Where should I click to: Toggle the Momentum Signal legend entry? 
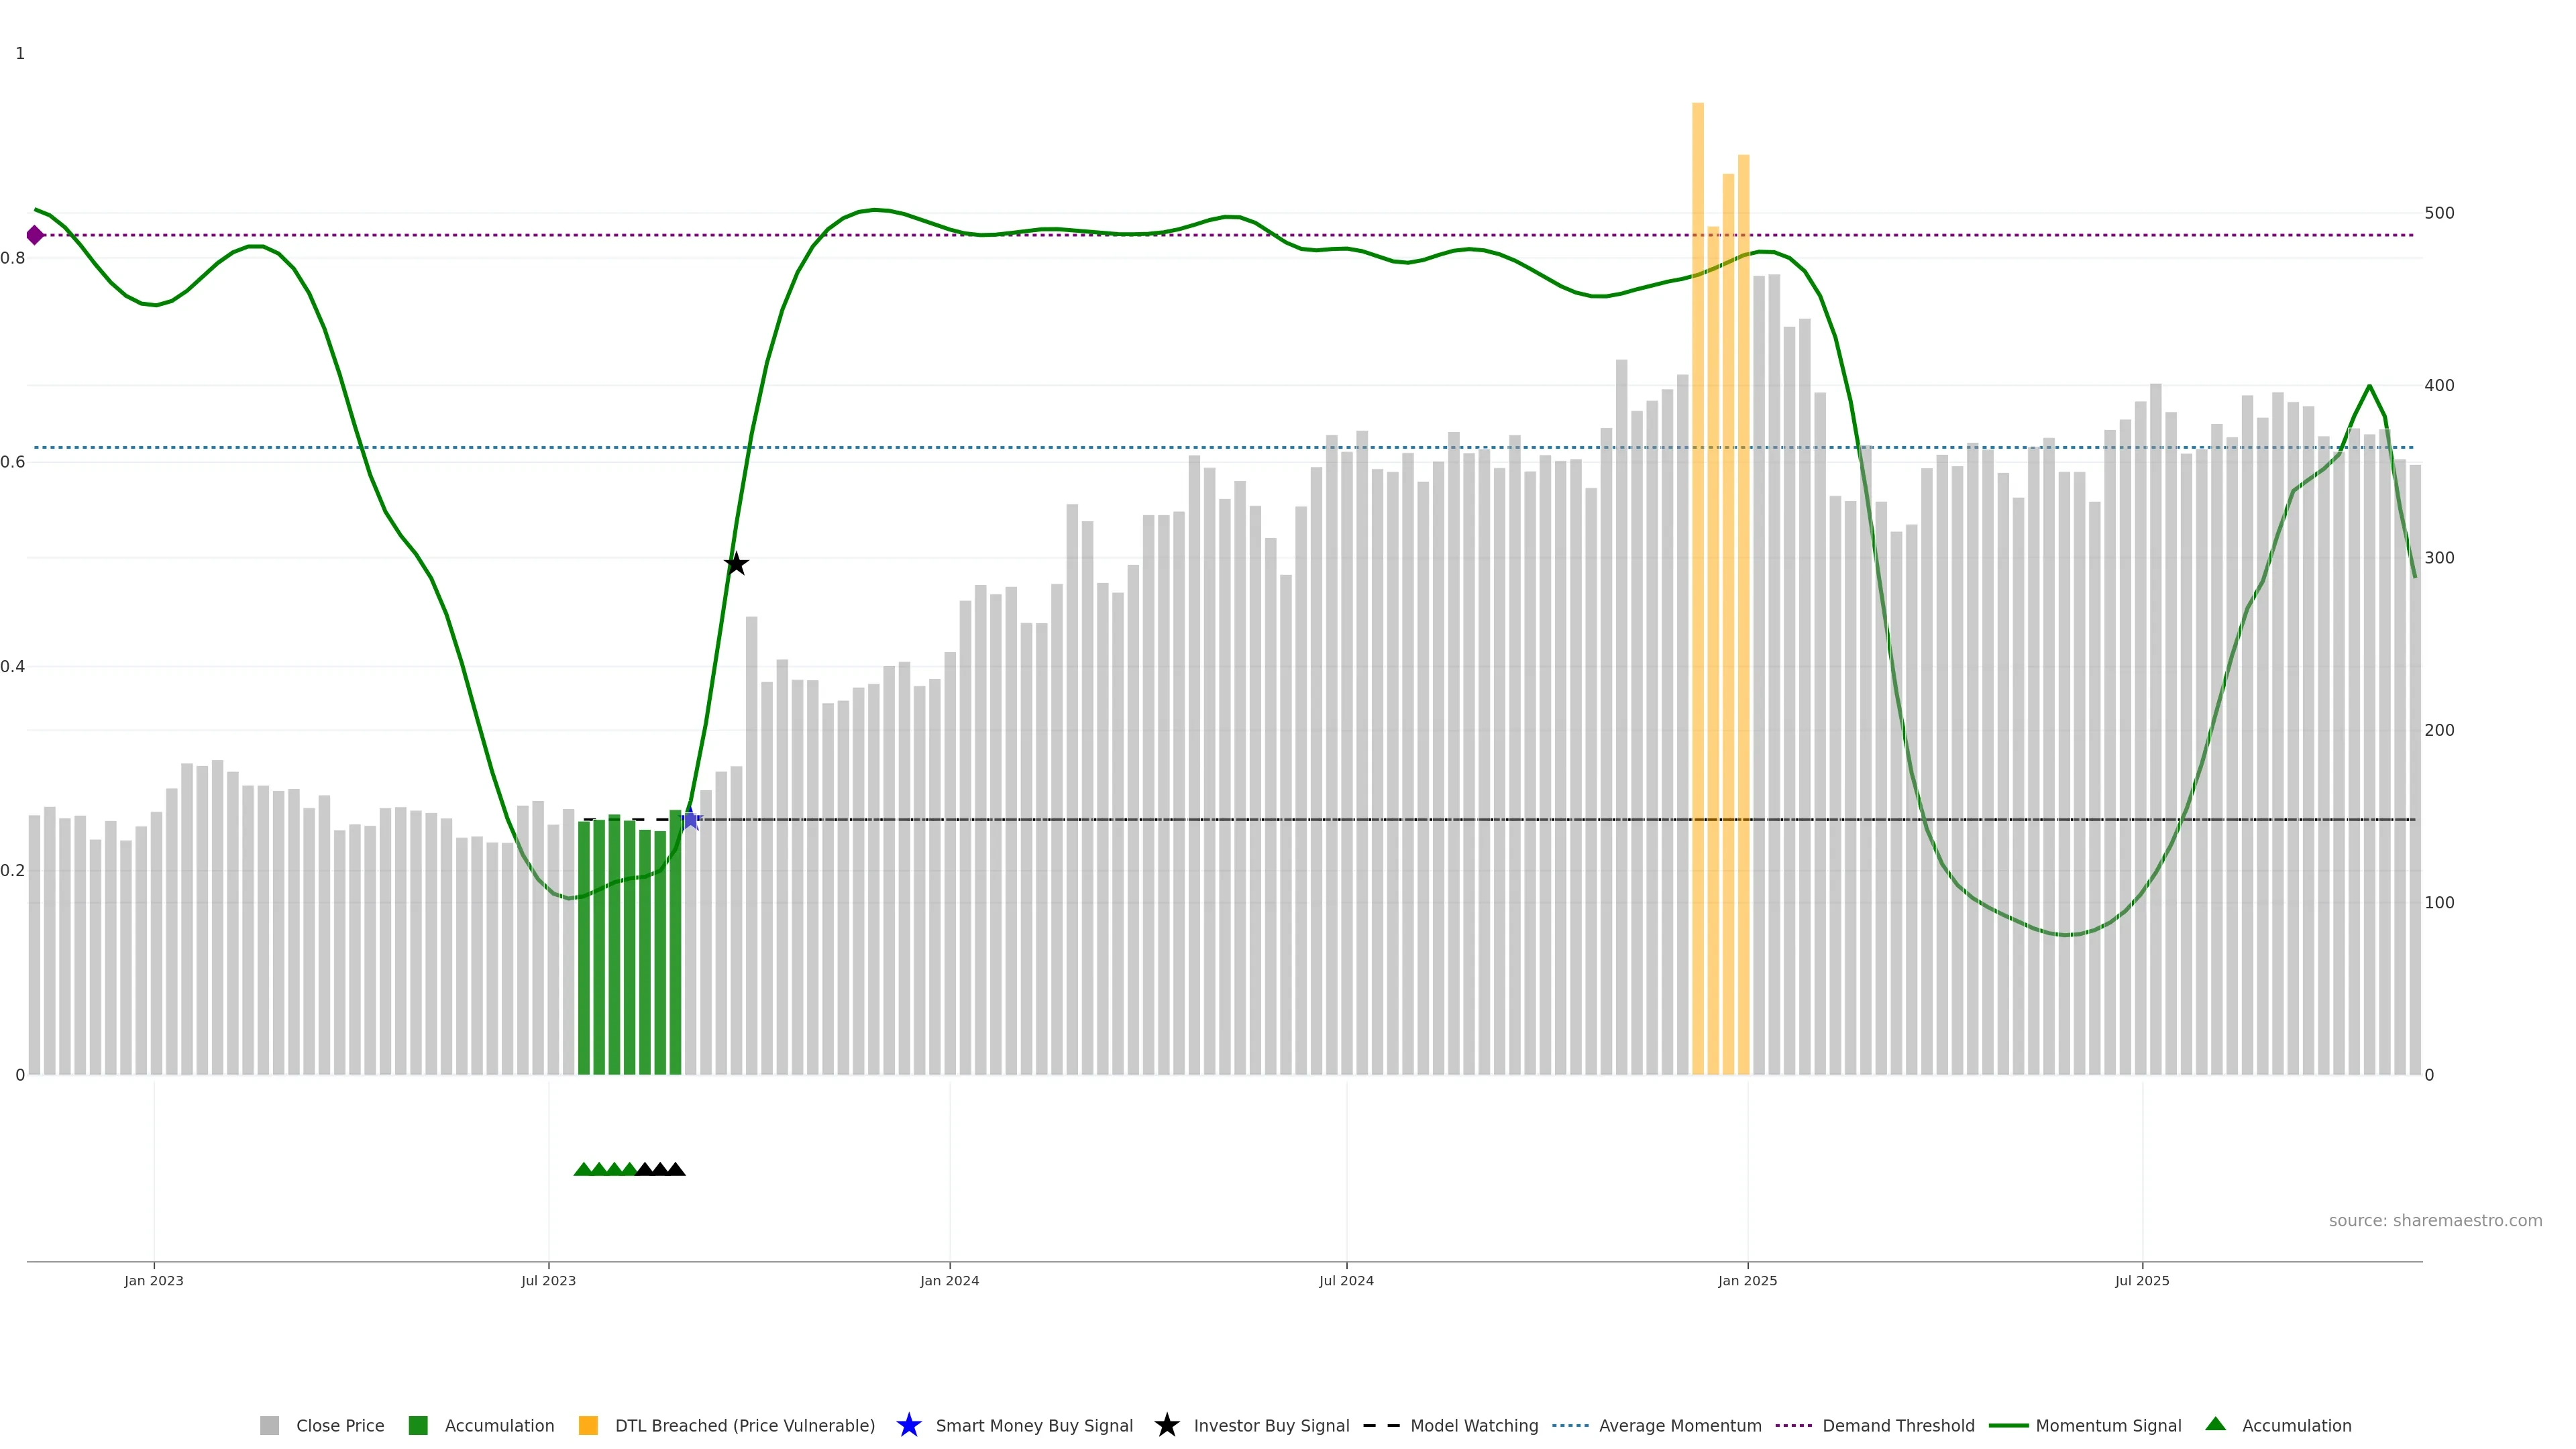[x=2108, y=1426]
